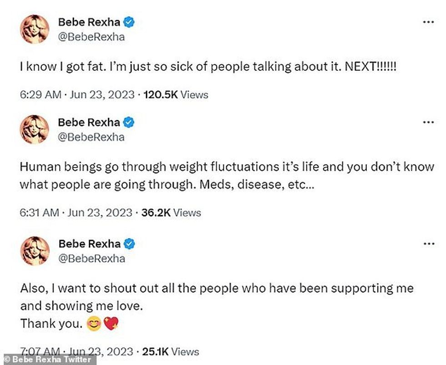The height and width of the screenshot is (365, 446).
Task: Click Bebe Rexha's avatar on the first tweet
Action: [x=34, y=30]
